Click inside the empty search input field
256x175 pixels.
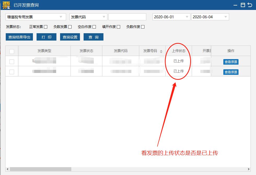127,17
